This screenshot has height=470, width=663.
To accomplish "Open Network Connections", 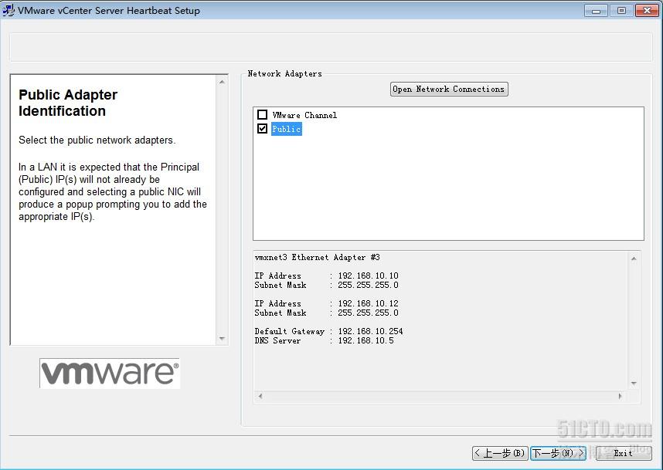I will point(449,89).
